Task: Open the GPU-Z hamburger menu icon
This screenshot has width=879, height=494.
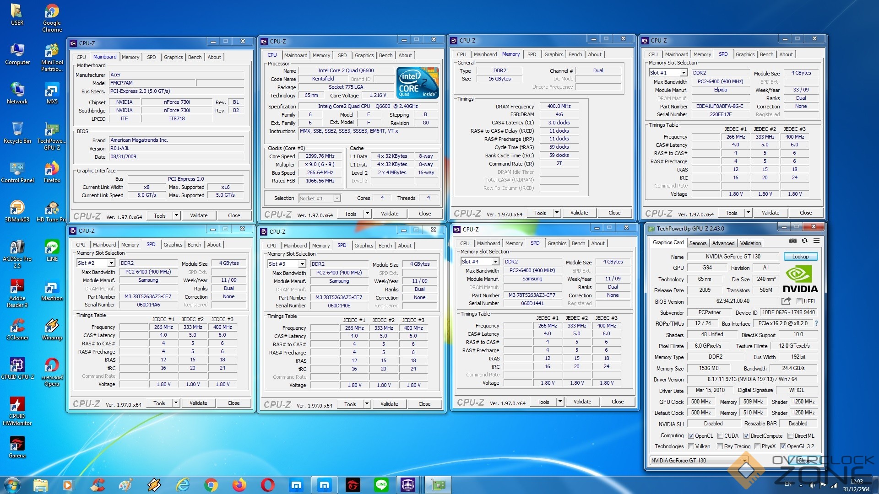Action: click(x=816, y=241)
